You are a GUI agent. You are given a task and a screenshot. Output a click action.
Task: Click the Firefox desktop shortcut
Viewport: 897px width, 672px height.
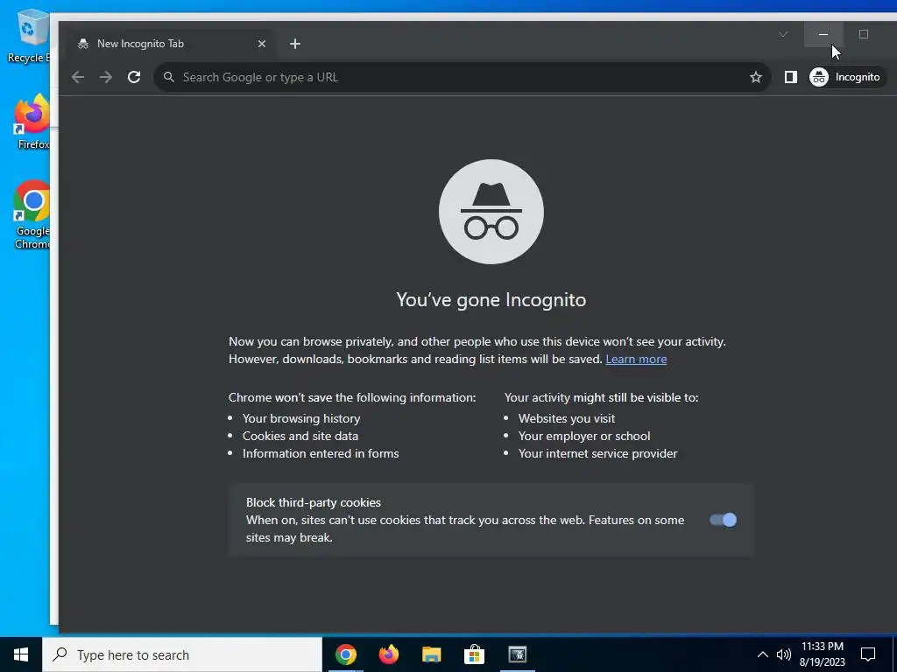[x=32, y=122]
